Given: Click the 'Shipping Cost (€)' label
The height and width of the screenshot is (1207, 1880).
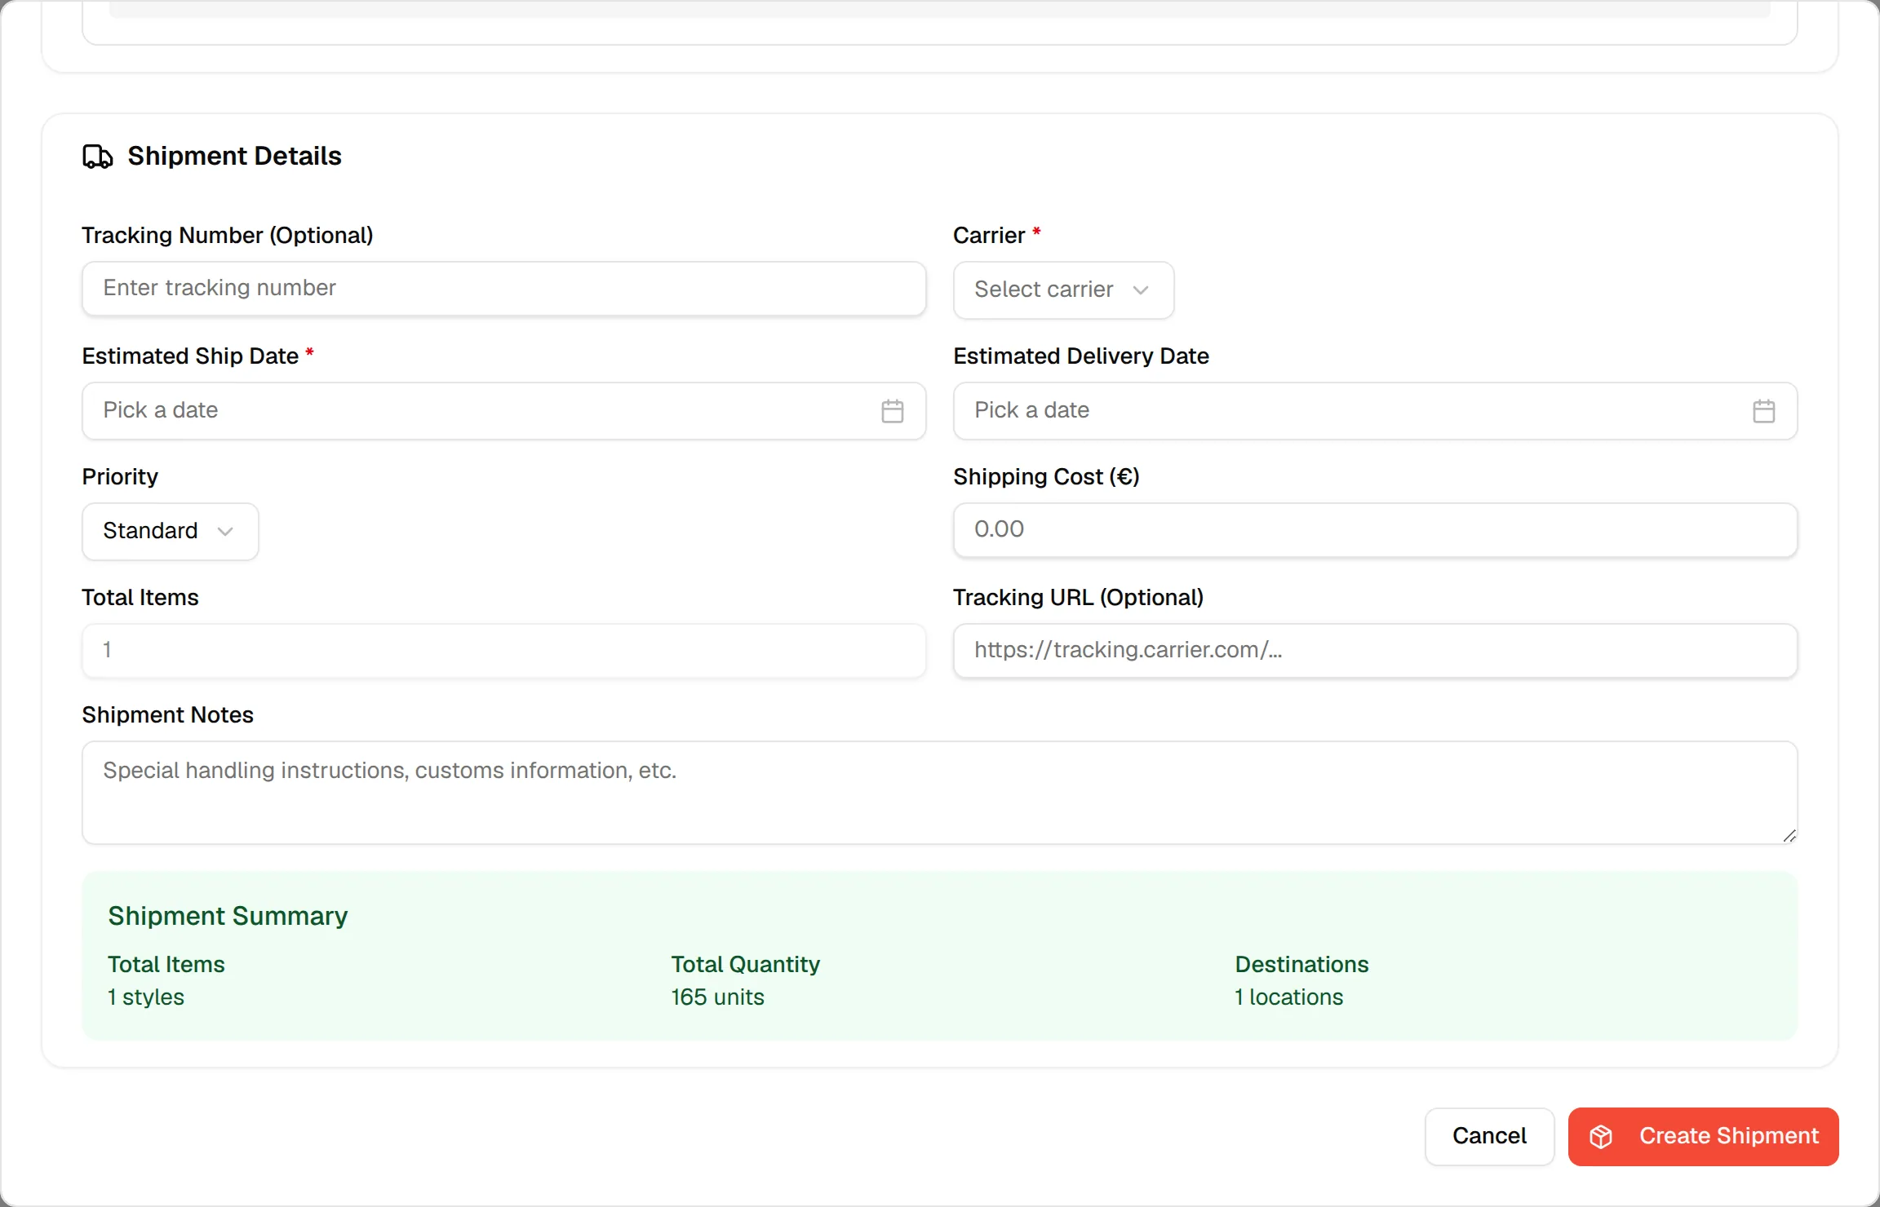Looking at the screenshot, I should coord(1047,477).
